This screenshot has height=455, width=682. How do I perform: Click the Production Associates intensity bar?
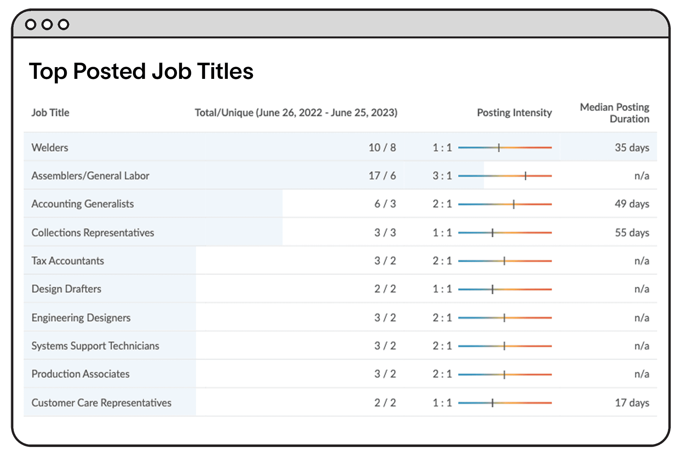point(505,374)
